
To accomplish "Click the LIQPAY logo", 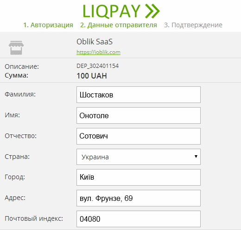I will (121, 11).
